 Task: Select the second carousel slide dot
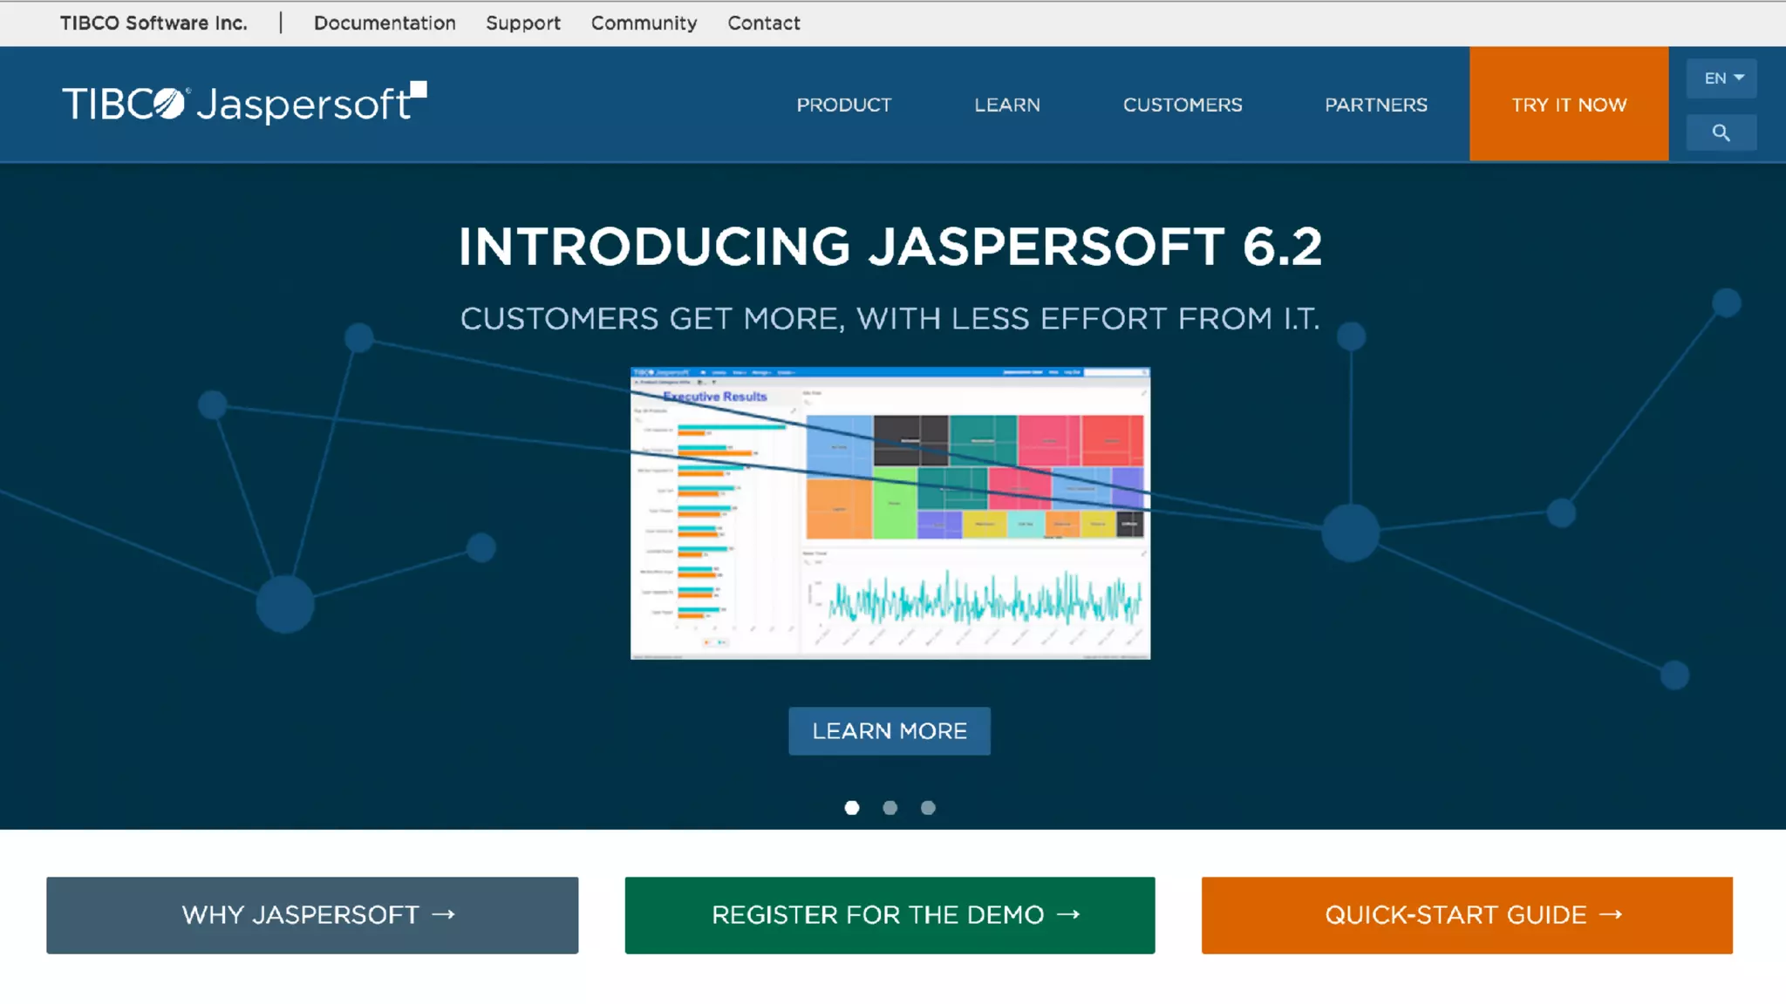point(890,808)
